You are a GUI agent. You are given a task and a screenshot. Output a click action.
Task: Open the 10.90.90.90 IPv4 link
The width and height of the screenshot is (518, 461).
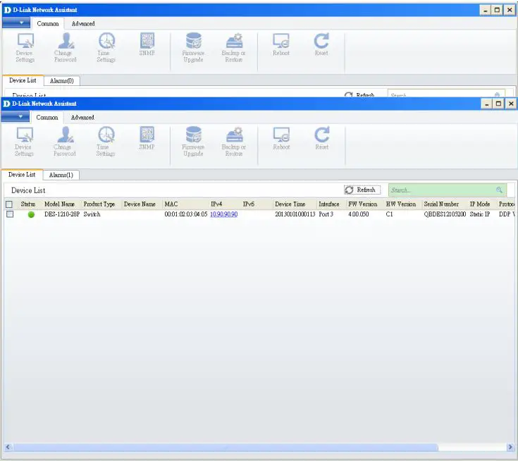[223, 214]
